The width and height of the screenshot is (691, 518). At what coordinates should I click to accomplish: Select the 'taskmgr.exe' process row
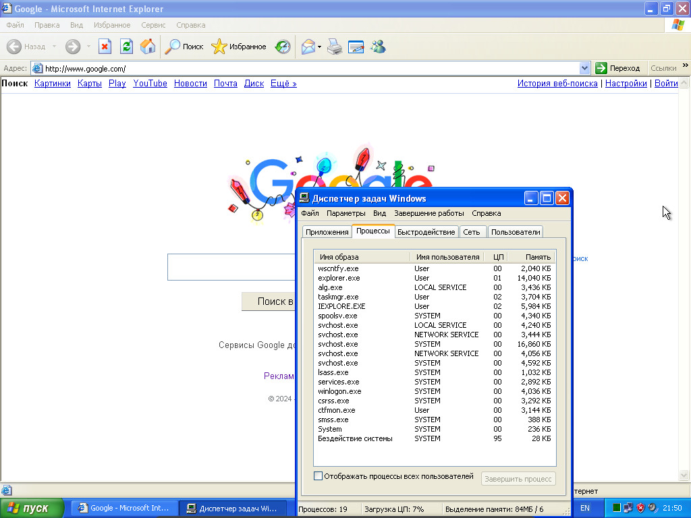tap(435, 297)
